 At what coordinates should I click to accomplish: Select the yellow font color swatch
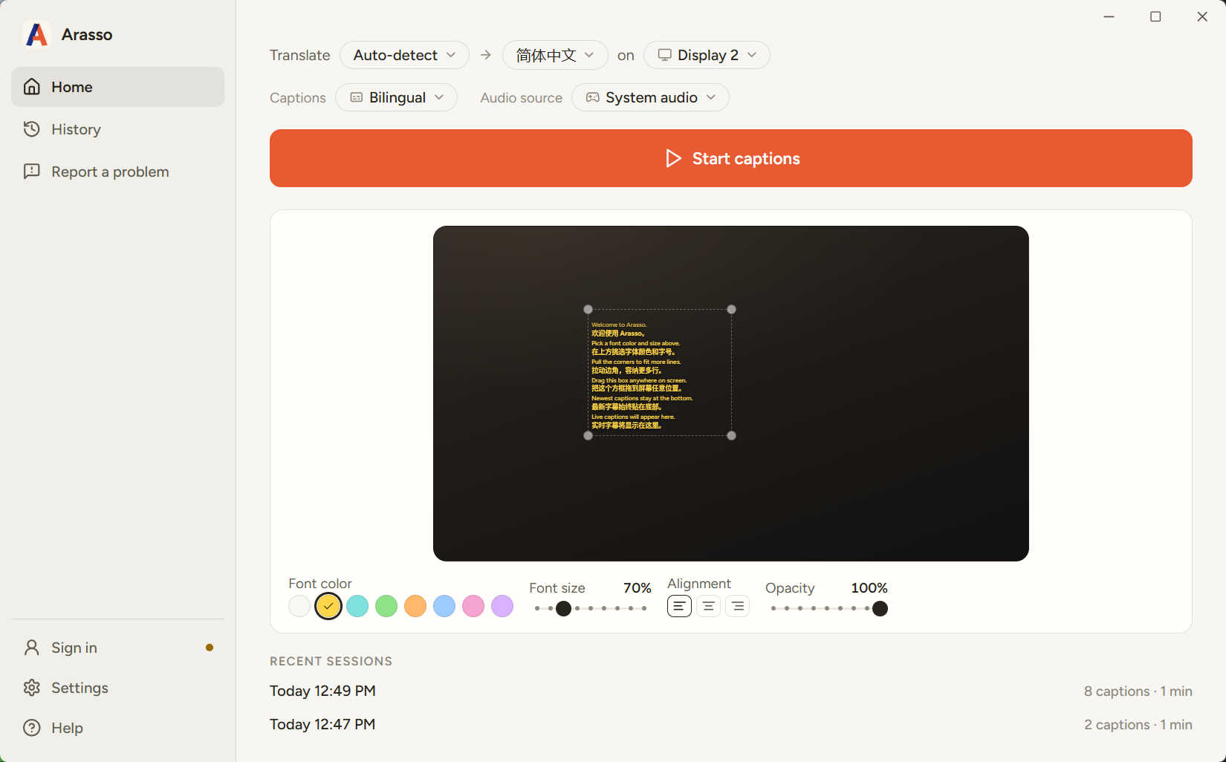click(x=328, y=606)
